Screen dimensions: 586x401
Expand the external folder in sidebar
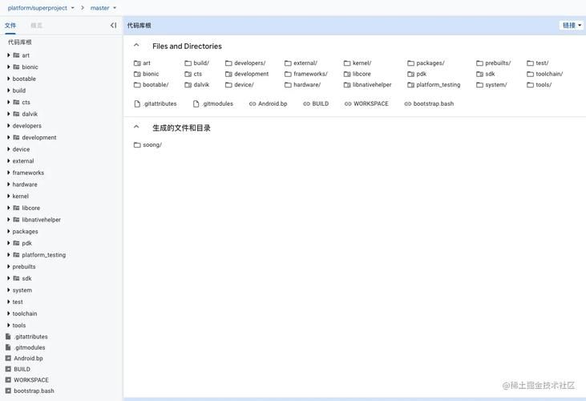[x=8, y=161]
